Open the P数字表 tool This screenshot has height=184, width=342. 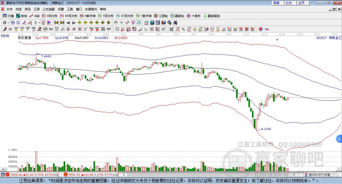88,16
